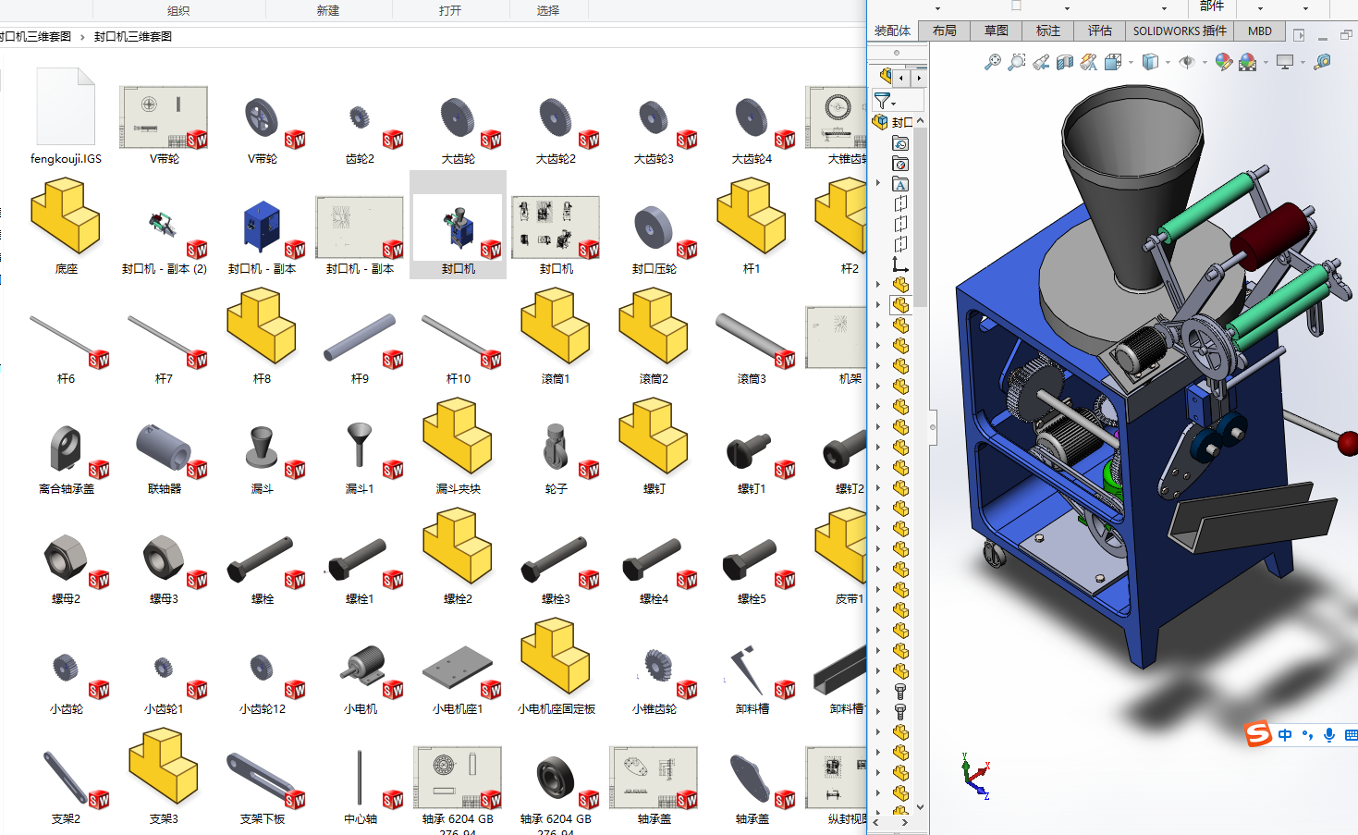Image resolution: width=1358 pixels, height=835 pixels.
Task: Switch to the 装配体 tab
Action: (x=892, y=31)
